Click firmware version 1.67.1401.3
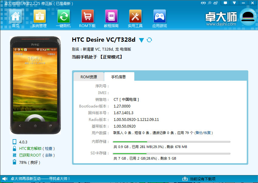Screen dimensions: 258x183 coord(123,113)
